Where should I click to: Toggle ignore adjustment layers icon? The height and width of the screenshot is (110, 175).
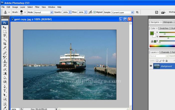137,12
